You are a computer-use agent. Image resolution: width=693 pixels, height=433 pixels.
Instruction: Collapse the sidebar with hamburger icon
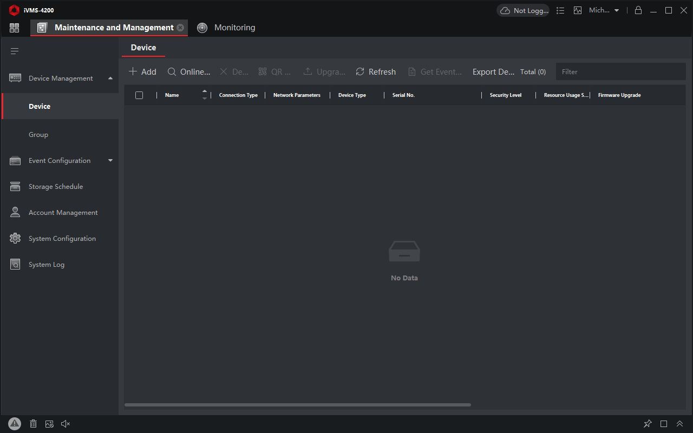coord(15,51)
